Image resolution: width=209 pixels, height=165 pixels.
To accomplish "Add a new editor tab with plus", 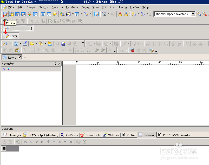I will [x=25, y=57].
